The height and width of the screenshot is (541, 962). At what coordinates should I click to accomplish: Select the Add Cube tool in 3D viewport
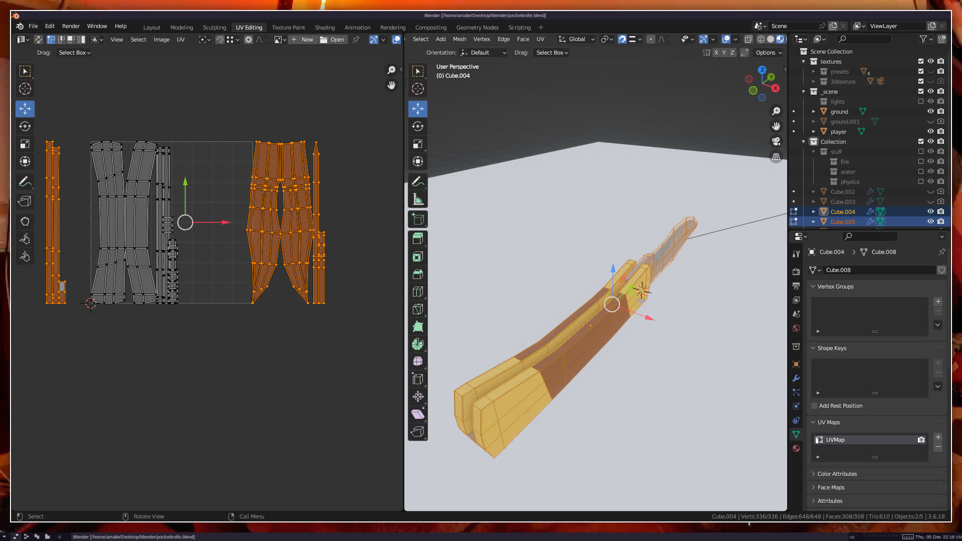coord(417,219)
